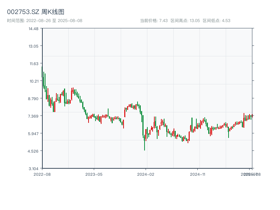280x210 pixels.
Task: Click the 2024-11 x-axis date label
Action: pos(198,174)
